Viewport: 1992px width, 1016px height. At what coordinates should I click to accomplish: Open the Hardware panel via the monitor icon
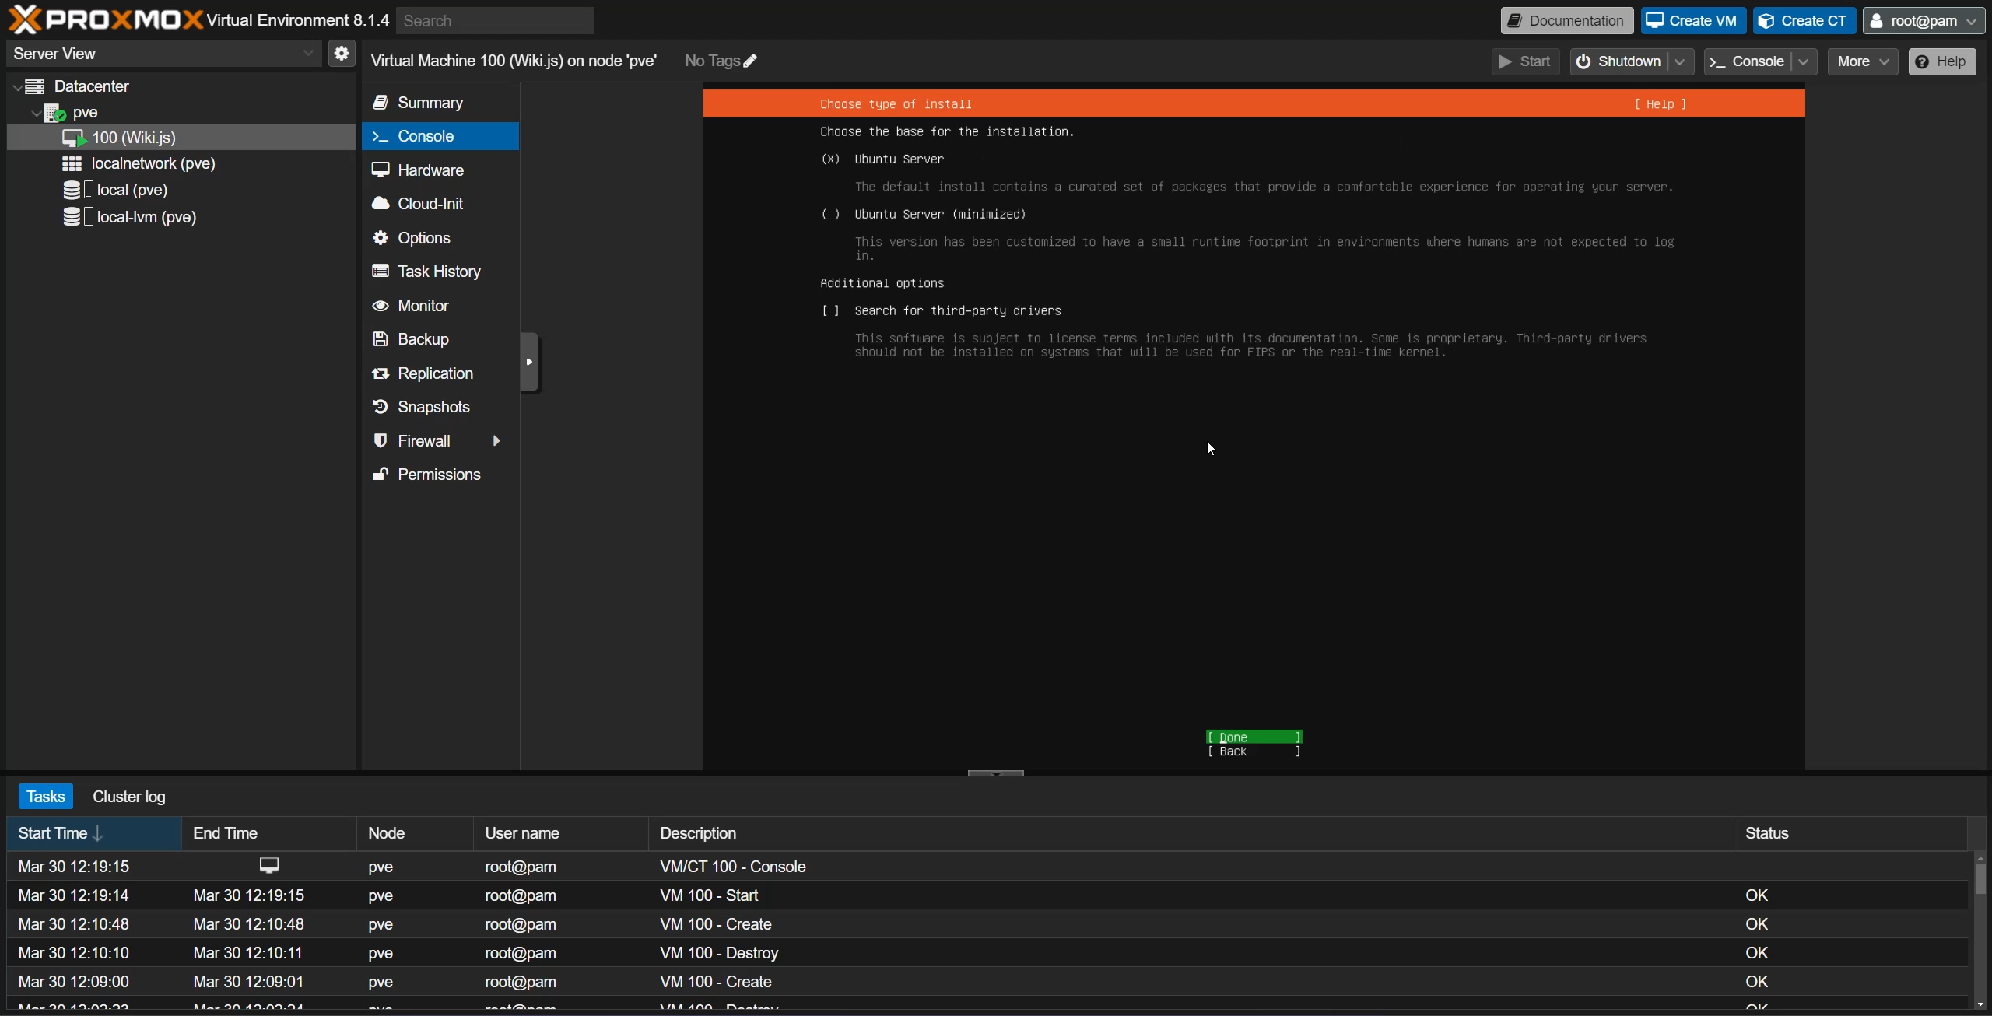[381, 170]
